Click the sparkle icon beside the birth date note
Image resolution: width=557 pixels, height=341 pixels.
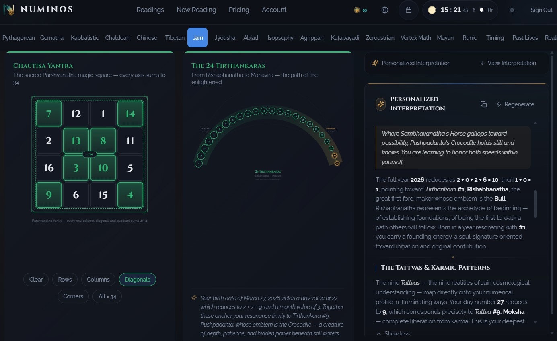point(194,298)
